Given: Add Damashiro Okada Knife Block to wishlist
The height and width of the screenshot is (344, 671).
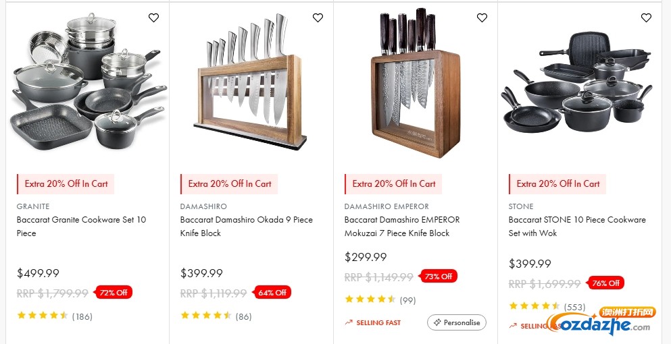Looking at the screenshot, I should [x=318, y=18].
